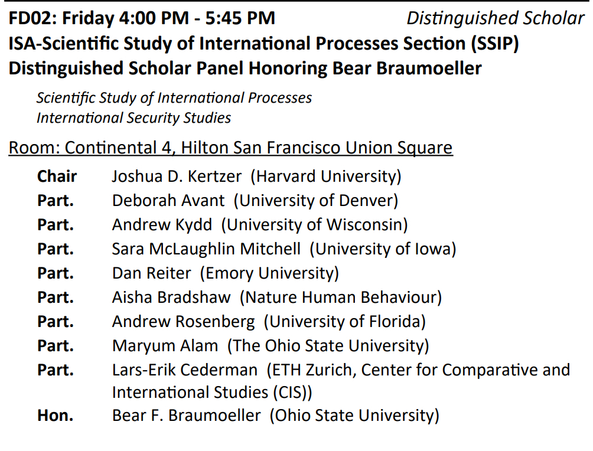This screenshot has height=451, width=593.
Task: Click the International Studies (CIS) affiliation line
Action: pyautogui.click(x=212, y=392)
